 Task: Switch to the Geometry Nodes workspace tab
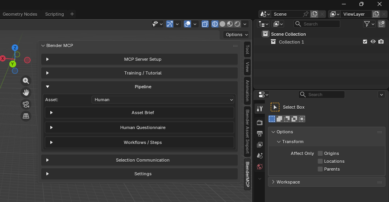click(x=20, y=14)
